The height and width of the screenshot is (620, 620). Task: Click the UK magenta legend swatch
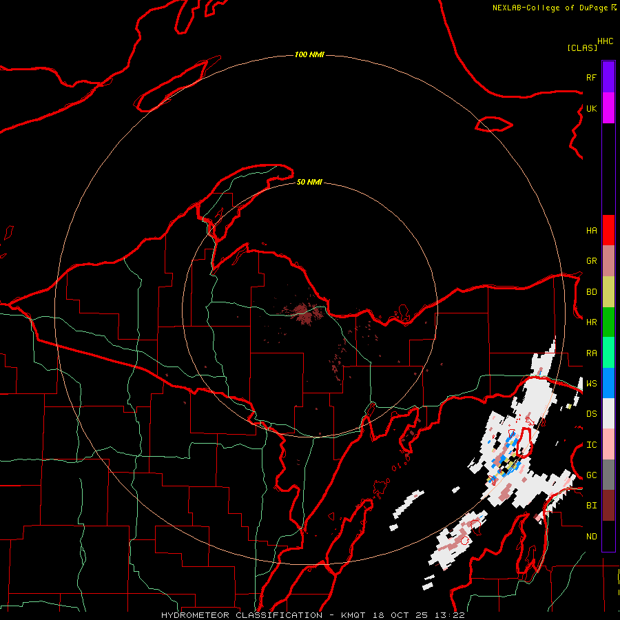(608, 108)
